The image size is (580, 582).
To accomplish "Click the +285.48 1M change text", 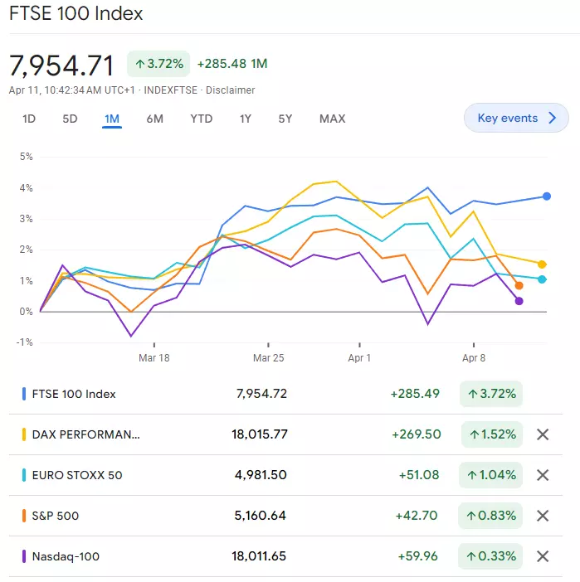I will (x=232, y=64).
